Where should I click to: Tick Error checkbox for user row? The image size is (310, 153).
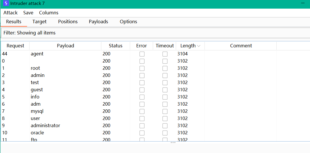[x=142, y=119]
